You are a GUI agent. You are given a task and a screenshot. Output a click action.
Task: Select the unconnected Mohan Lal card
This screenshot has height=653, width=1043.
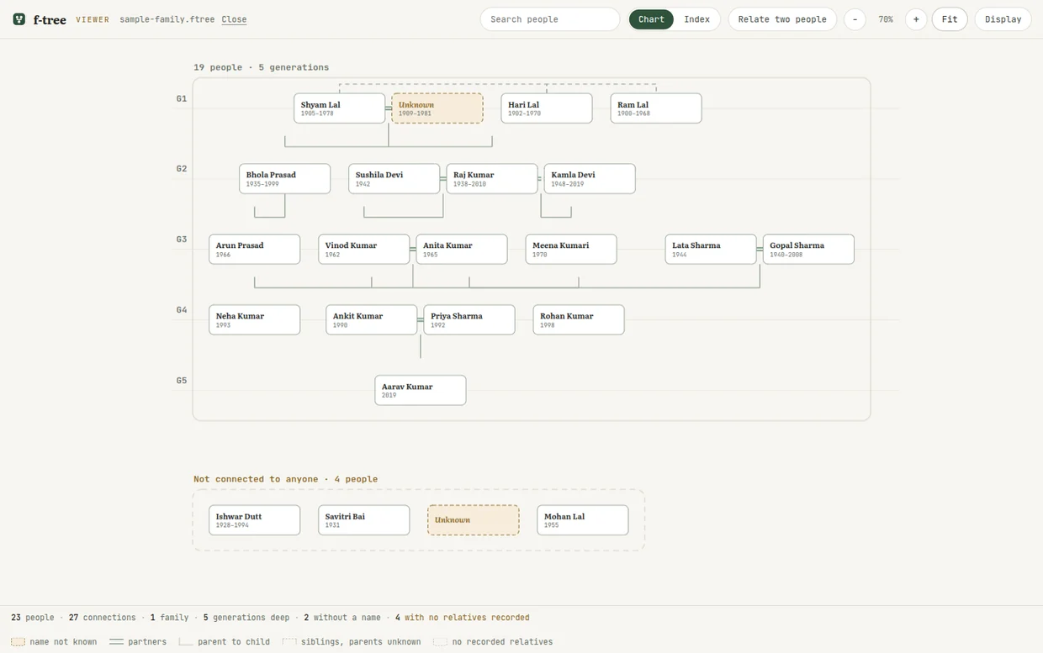pos(583,520)
